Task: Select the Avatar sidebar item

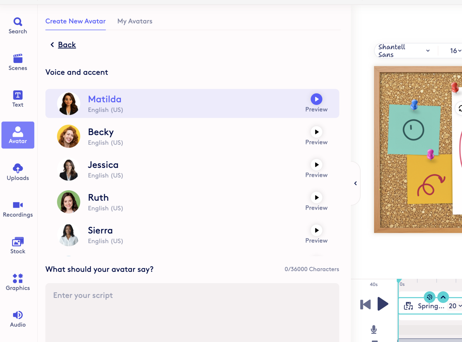Action: (18, 135)
